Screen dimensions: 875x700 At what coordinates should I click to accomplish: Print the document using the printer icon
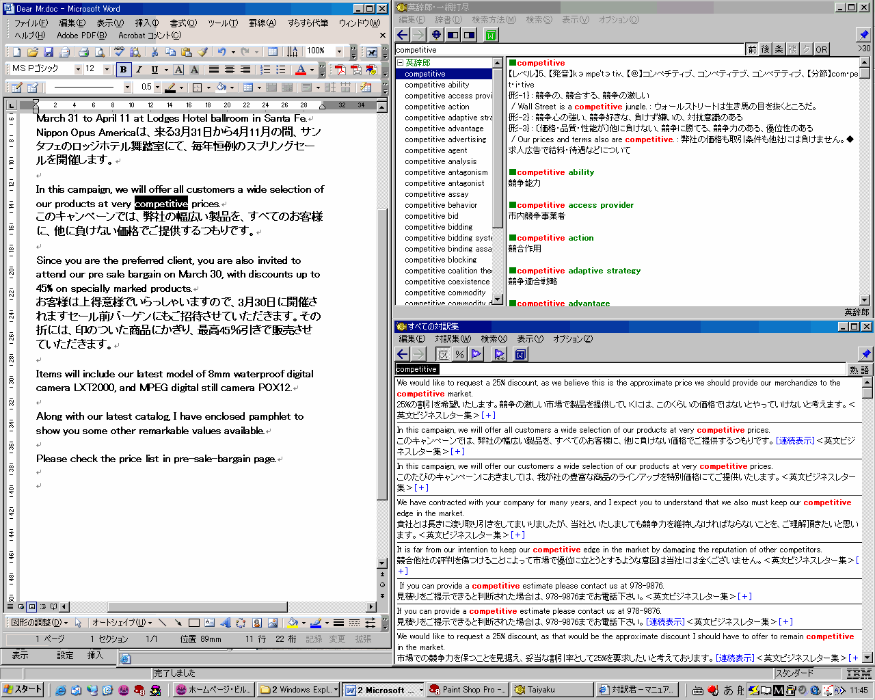tap(83, 52)
